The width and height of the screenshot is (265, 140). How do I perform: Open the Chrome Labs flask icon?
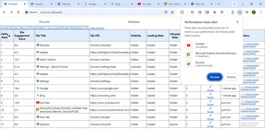pos(232,12)
